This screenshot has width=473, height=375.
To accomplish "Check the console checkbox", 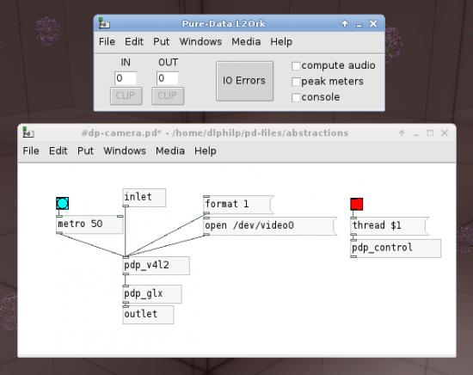I will click(296, 97).
